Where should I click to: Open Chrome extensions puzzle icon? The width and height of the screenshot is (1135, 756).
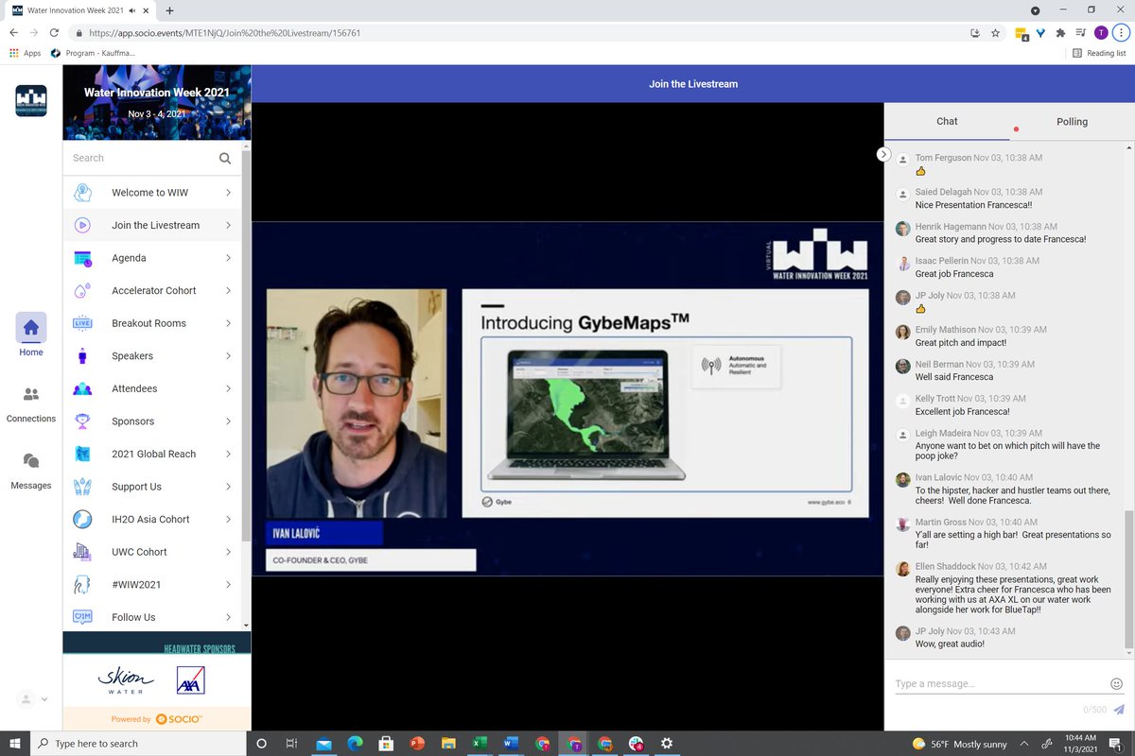point(1061,32)
